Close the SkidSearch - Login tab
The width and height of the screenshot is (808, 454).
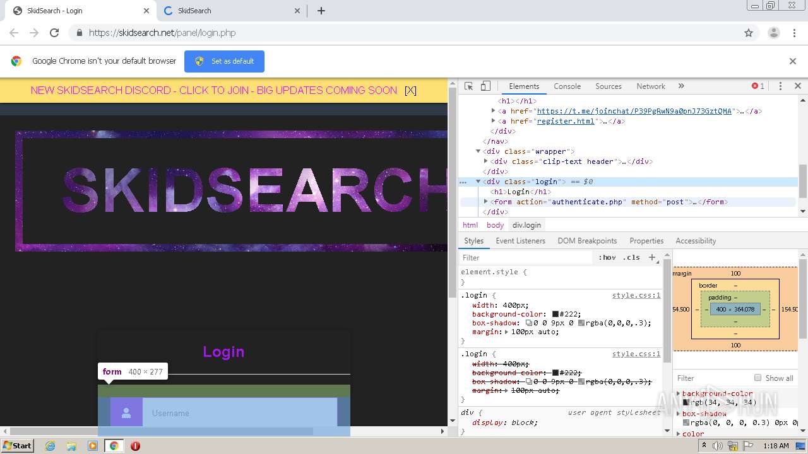[146, 11]
